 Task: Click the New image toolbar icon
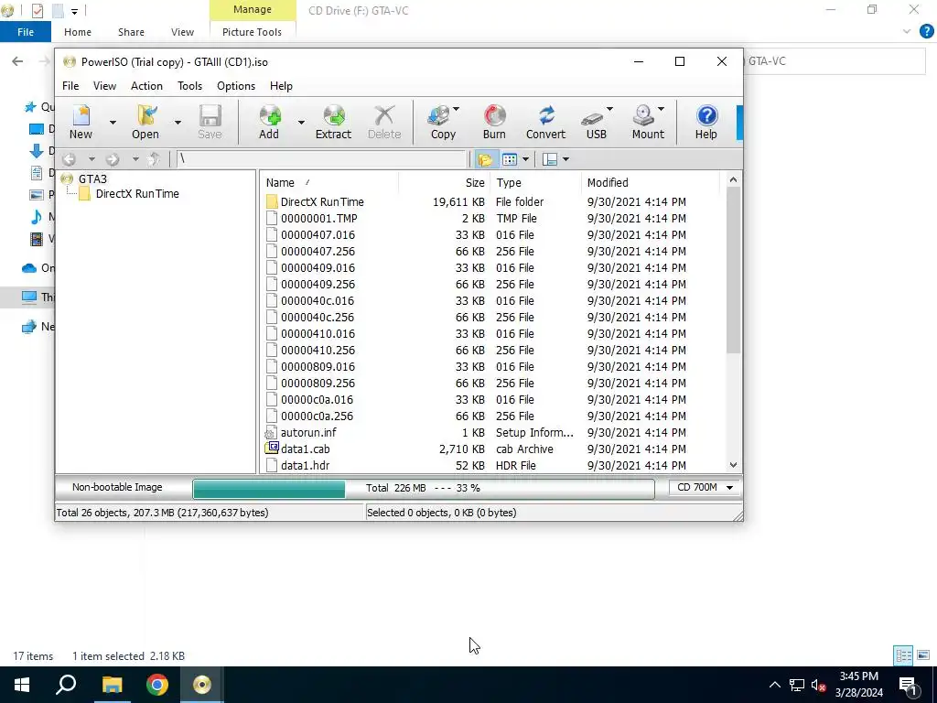click(x=81, y=122)
